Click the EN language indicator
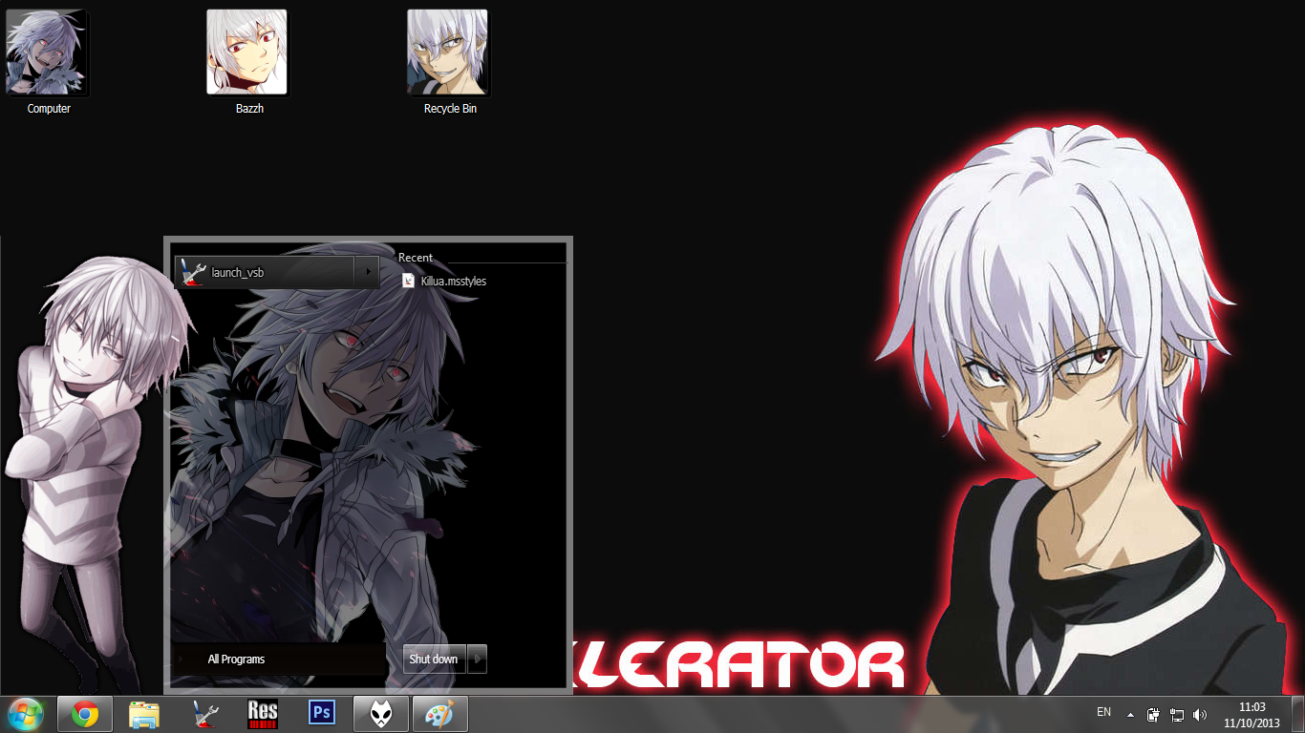Screen dimensions: 1305x733 pos(1103,712)
